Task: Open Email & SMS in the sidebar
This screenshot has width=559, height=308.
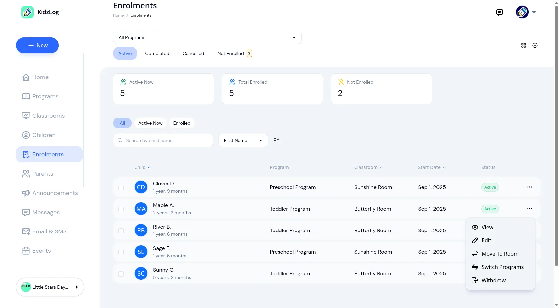Action: (49, 231)
